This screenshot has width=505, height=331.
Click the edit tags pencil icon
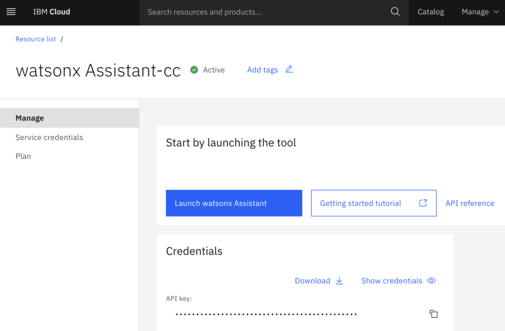pyautogui.click(x=289, y=69)
